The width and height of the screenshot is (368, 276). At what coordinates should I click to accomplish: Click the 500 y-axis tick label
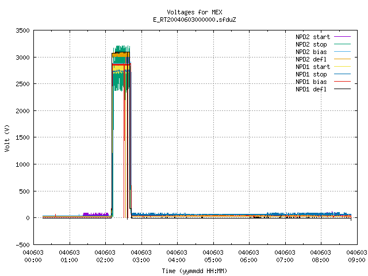click(24, 191)
